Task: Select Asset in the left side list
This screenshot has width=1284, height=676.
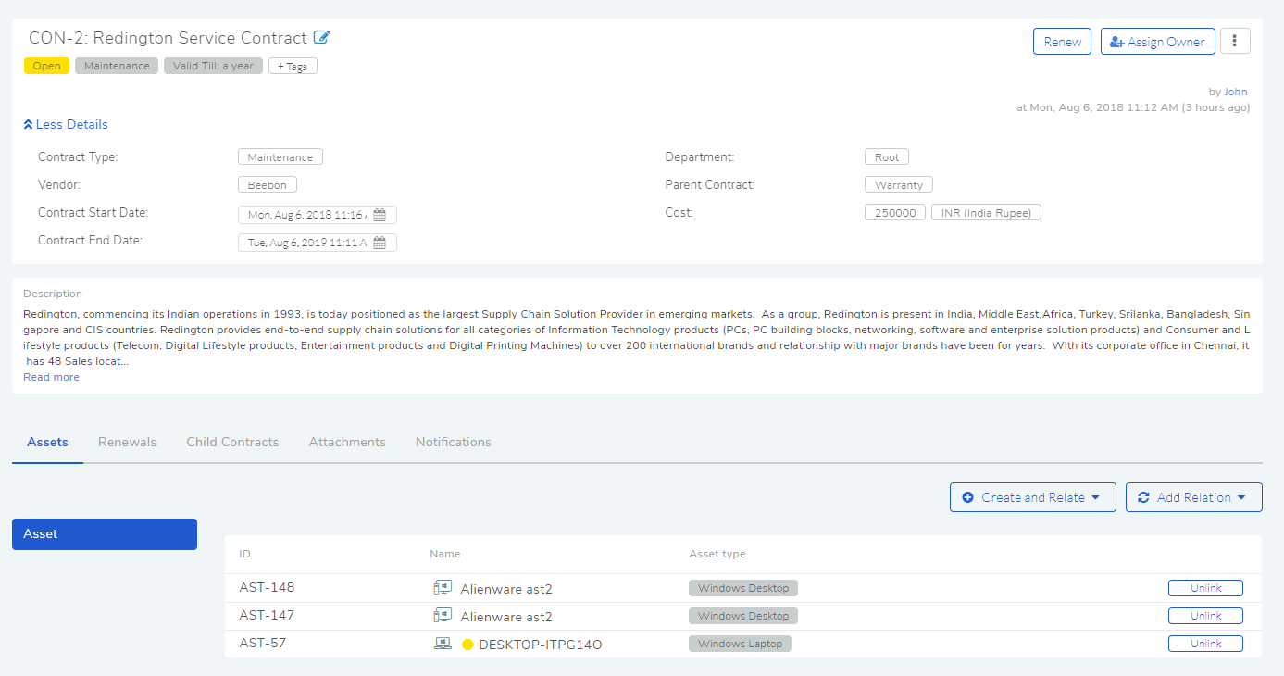Action: tap(105, 534)
